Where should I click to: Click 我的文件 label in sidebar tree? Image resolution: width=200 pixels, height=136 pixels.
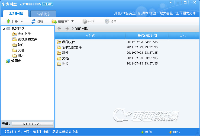click(x=24, y=34)
